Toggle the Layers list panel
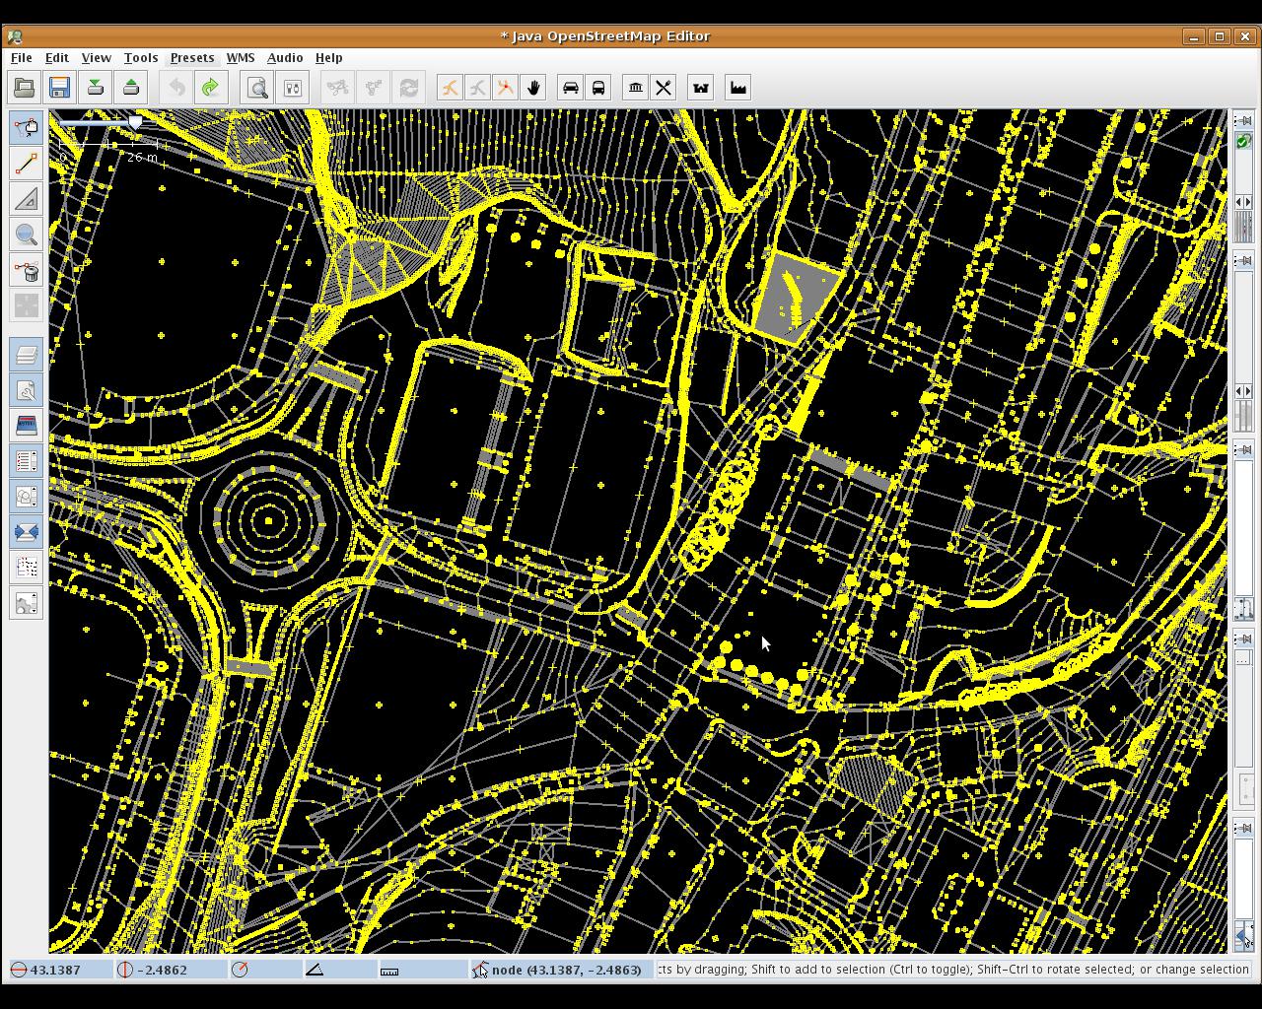This screenshot has height=1009, width=1262. pos(27,355)
